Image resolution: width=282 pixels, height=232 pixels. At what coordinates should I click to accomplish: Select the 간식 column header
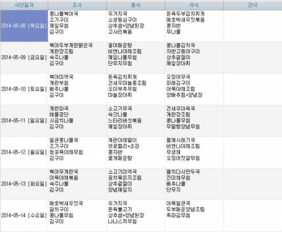click(x=252, y=5)
